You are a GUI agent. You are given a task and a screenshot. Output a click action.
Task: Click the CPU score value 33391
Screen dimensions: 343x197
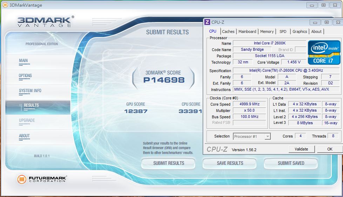[x=190, y=111]
